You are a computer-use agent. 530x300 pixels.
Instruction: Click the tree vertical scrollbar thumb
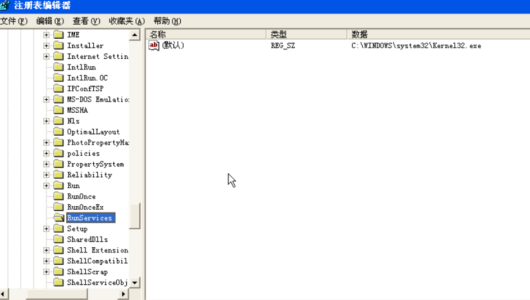(135, 216)
